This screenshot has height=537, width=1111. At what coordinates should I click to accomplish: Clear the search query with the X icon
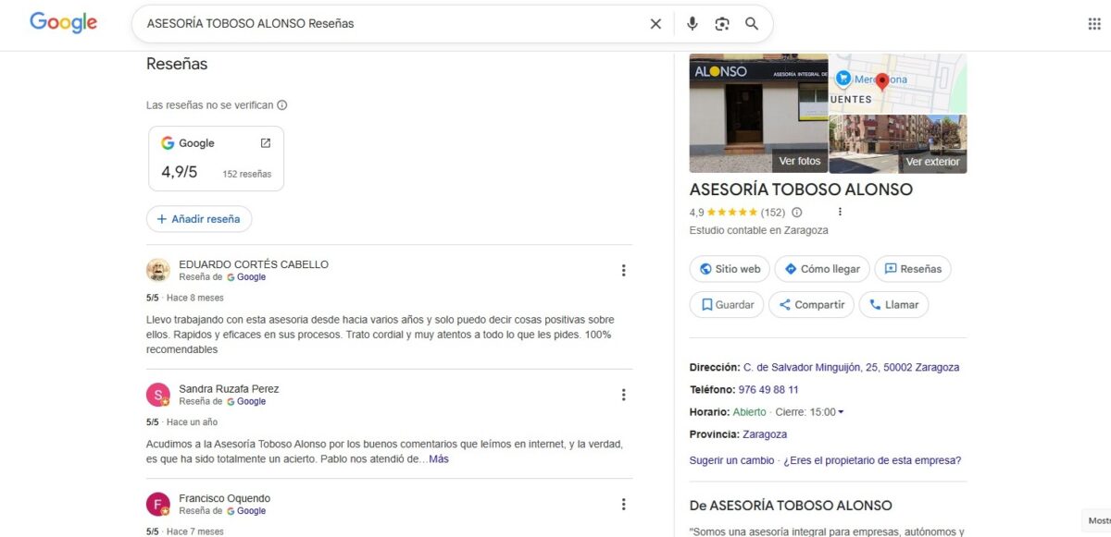tap(655, 23)
